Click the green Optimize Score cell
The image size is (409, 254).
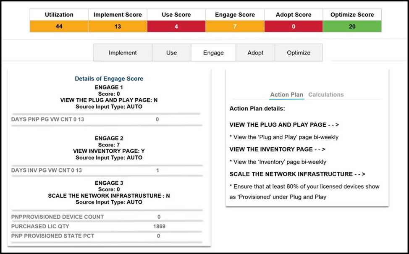(352, 26)
